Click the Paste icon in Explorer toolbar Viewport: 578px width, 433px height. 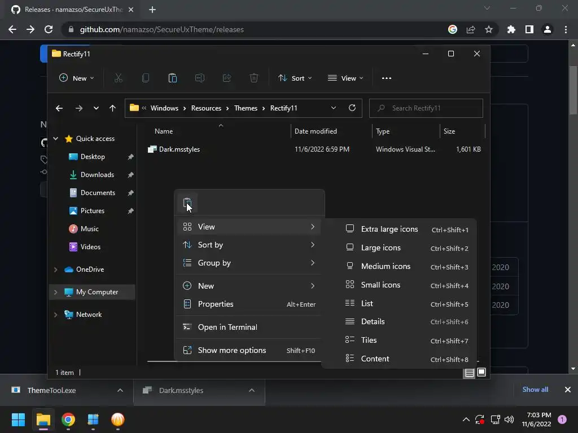pyautogui.click(x=173, y=78)
